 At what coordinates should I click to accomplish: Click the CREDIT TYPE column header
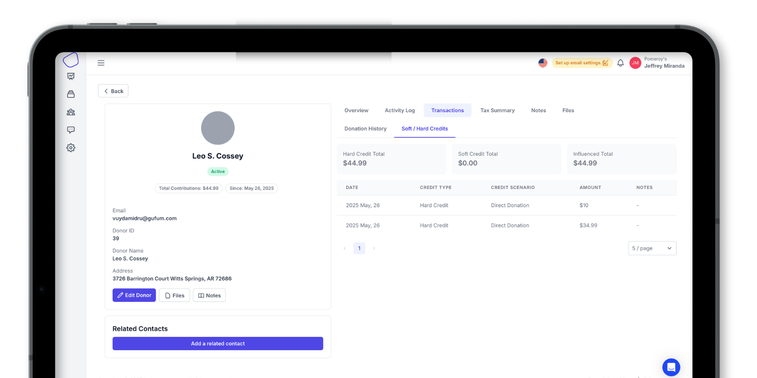point(436,188)
